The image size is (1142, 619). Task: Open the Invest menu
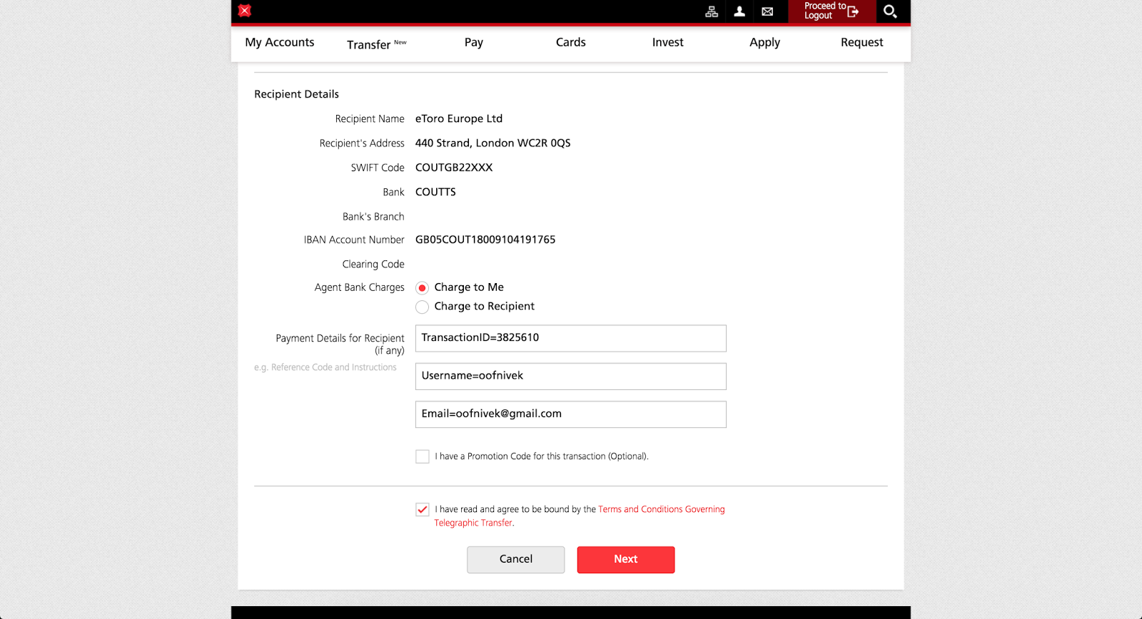(x=668, y=43)
